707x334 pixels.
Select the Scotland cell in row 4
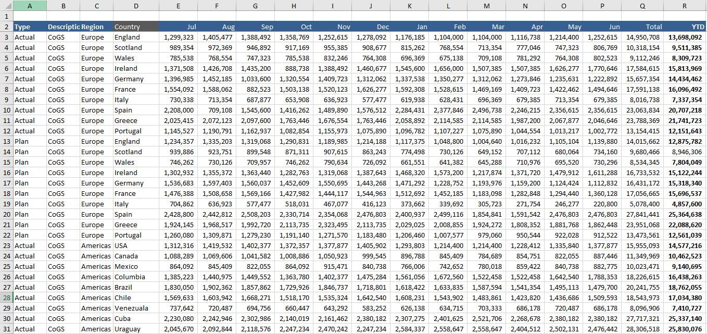point(136,47)
